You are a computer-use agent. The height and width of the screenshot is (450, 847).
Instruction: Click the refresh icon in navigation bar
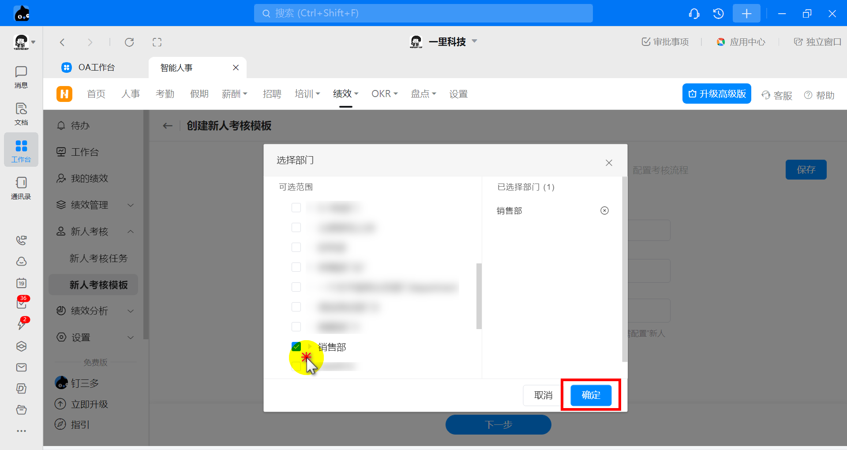pos(129,42)
